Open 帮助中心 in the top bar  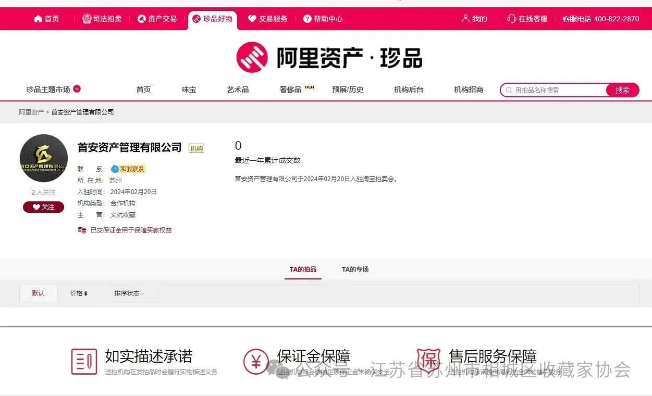click(323, 19)
